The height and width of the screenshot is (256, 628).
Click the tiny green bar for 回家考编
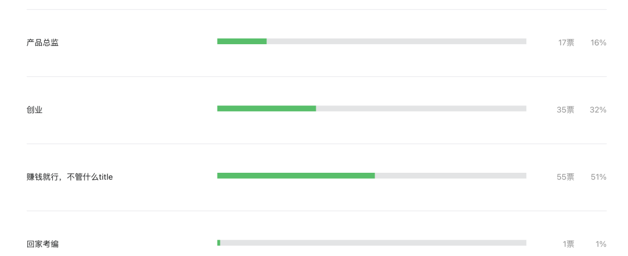pyautogui.click(x=219, y=243)
